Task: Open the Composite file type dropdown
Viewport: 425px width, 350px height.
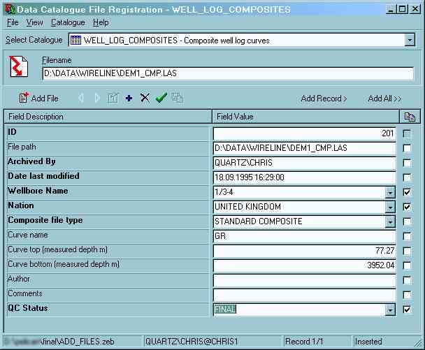Action: 389,221
